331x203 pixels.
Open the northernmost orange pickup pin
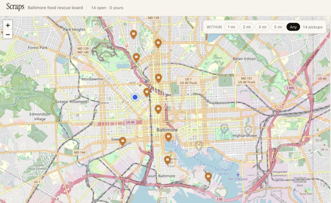click(133, 34)
